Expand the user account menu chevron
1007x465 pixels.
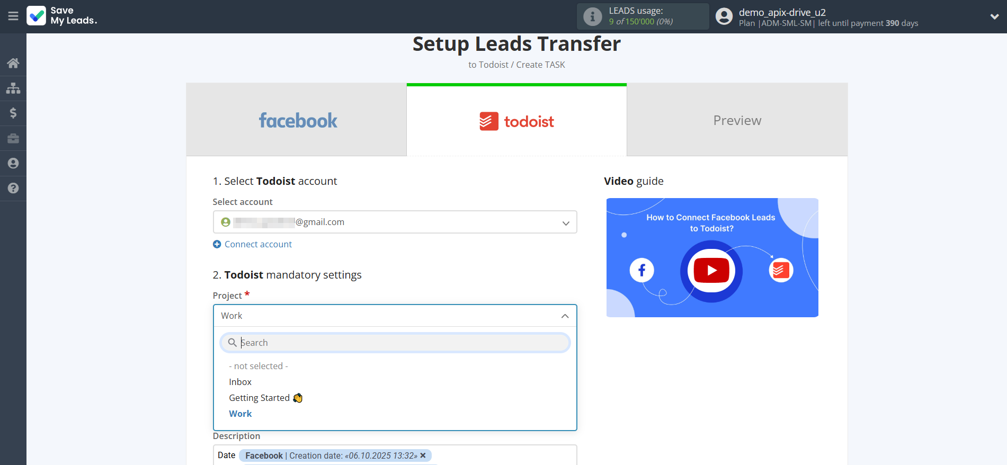coord(994,16)
